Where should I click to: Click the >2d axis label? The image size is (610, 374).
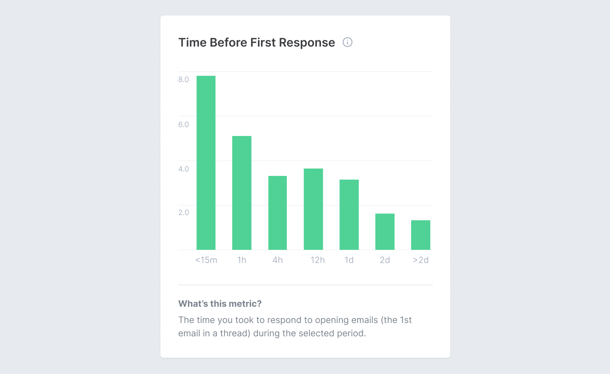click(x=420, y=260)
